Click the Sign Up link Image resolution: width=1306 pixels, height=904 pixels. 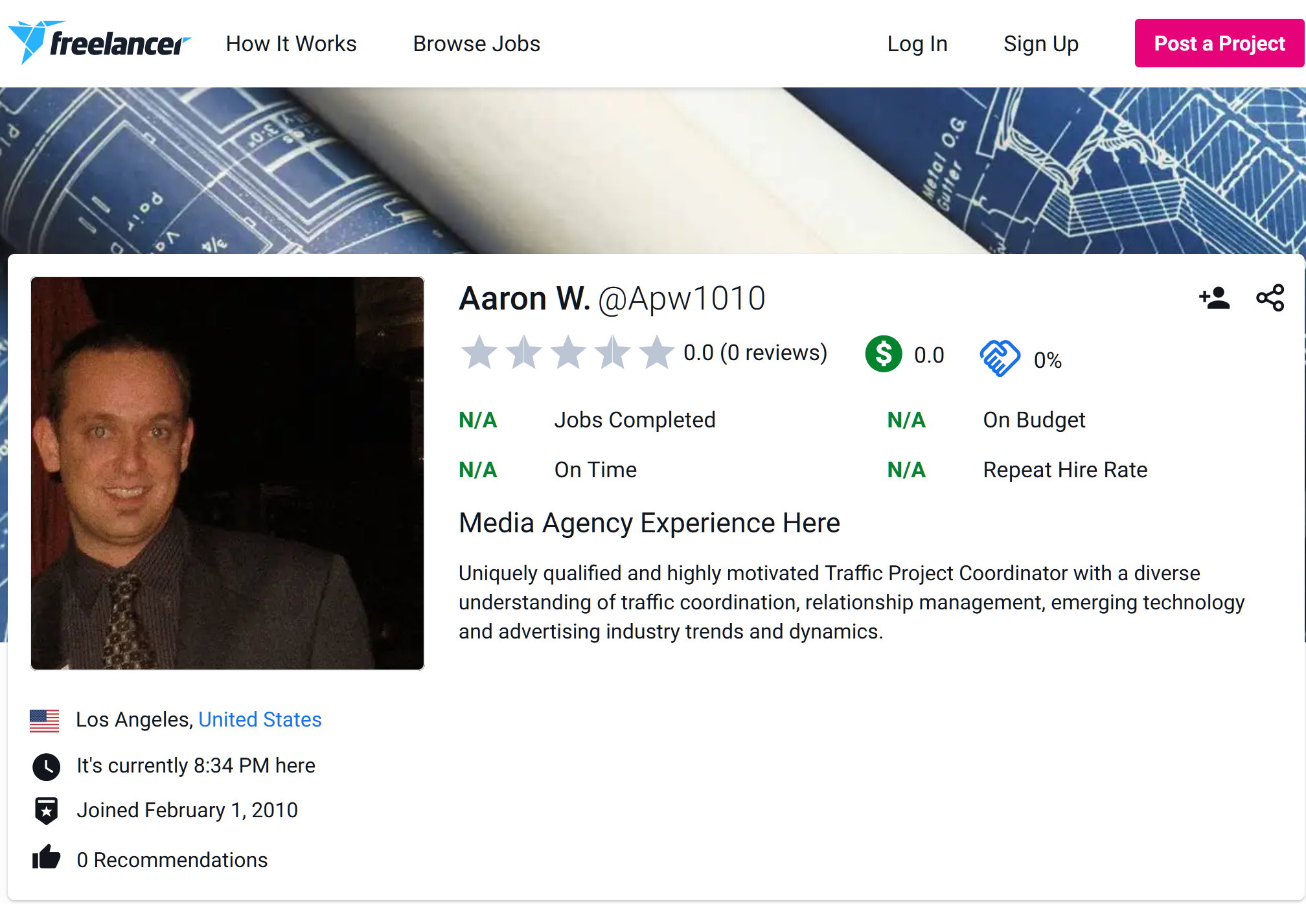coord(1041,43)
